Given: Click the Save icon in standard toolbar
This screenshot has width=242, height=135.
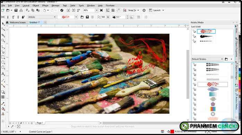Looking at the screenshot, I should pyautogui.click(x=16, y=10).
